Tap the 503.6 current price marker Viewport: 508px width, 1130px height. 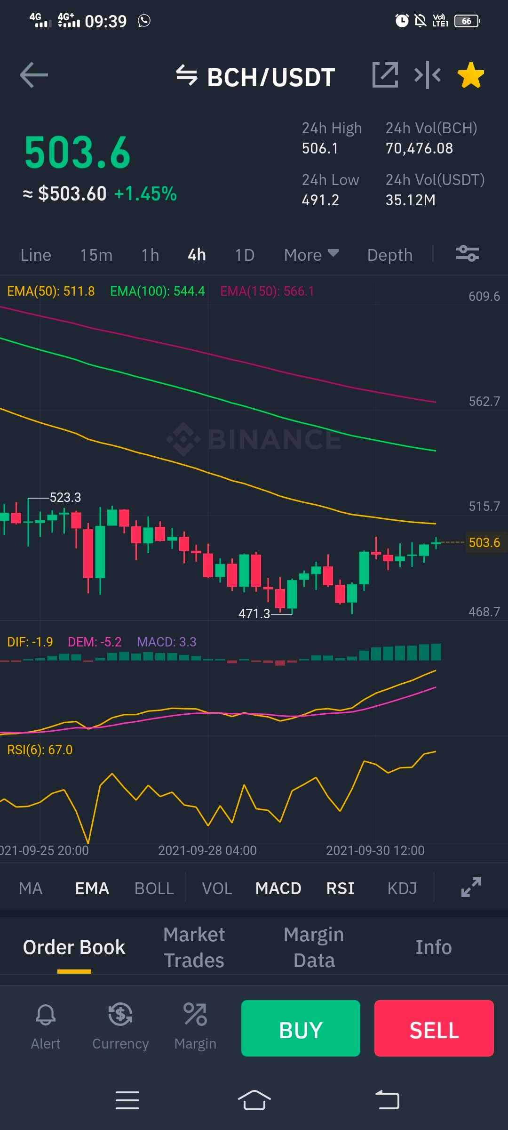coord(485,542)
